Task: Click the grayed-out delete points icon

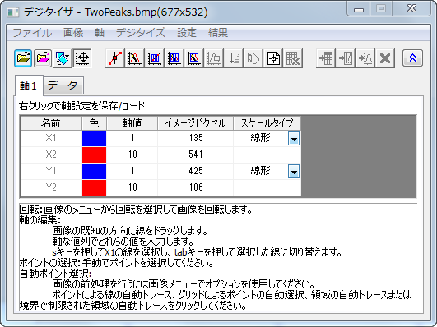Action: [x=214, y=58]
